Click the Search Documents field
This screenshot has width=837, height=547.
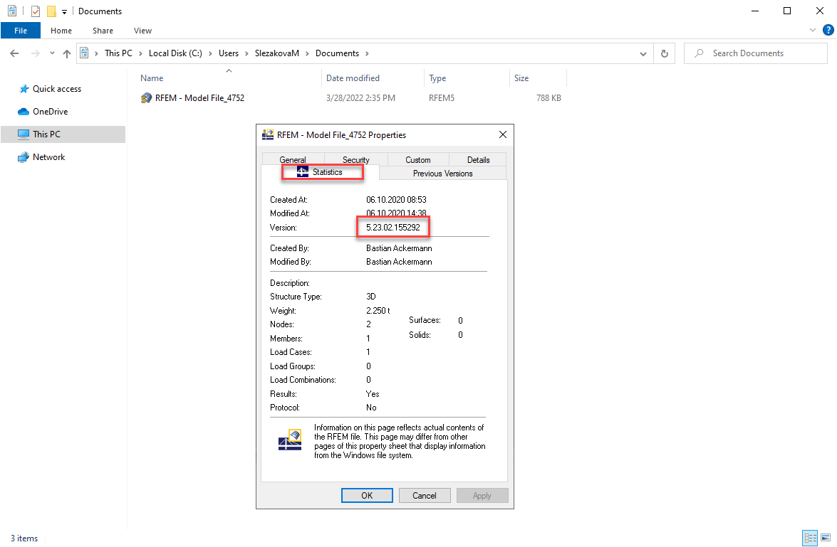[755, 53]
